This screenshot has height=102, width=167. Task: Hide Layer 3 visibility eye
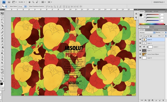(140, 40)
